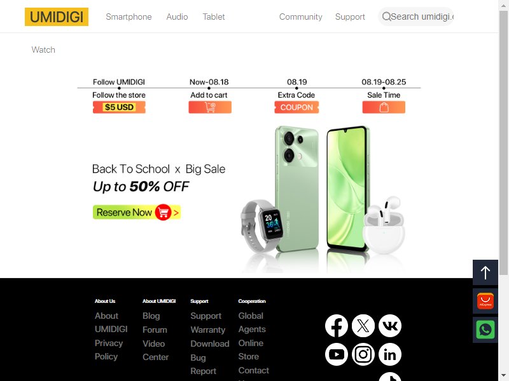
Task: Open the Audio menu
Action: pos(177,17)
